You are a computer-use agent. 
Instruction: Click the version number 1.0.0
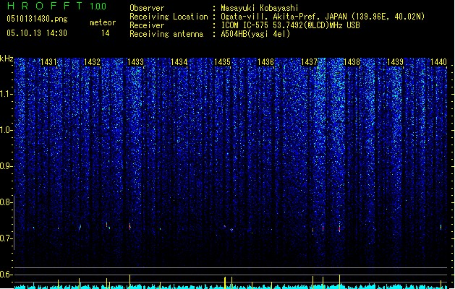click(98, 7)
